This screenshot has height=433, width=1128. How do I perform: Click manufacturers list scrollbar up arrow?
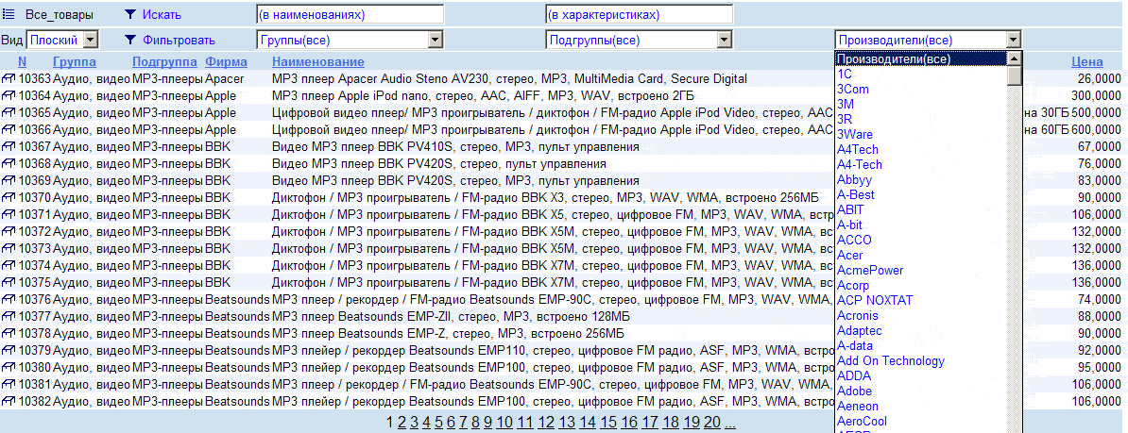[x=1015, y=58]
